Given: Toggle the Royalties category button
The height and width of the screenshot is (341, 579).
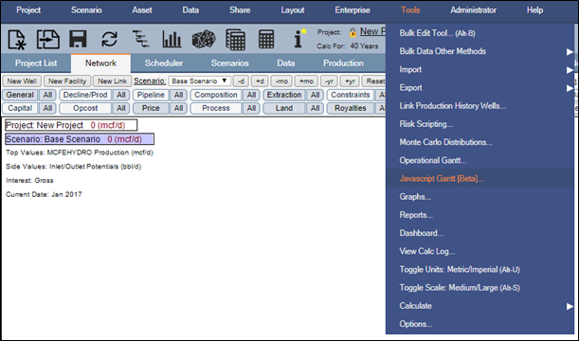Looking at the screenshot, I should point(351,108).
